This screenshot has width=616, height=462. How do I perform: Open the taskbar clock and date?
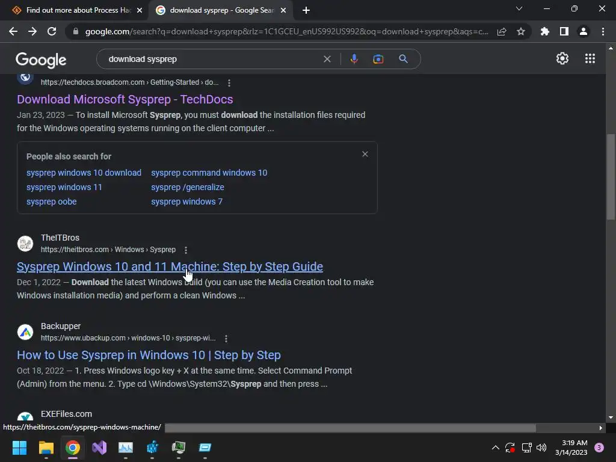[571, 448]
